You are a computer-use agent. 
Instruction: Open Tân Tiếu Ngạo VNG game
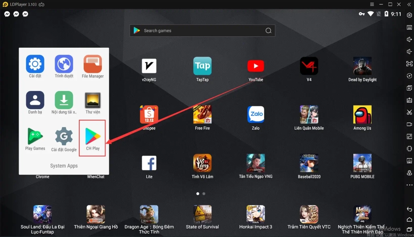[x=256, y=163]
